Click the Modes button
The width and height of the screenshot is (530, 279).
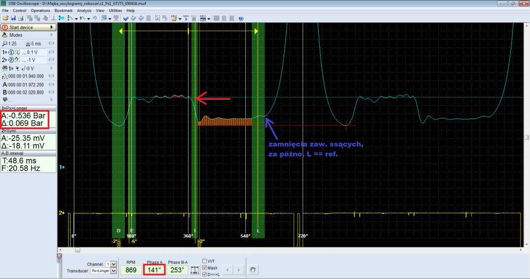(x=29, y=35)
